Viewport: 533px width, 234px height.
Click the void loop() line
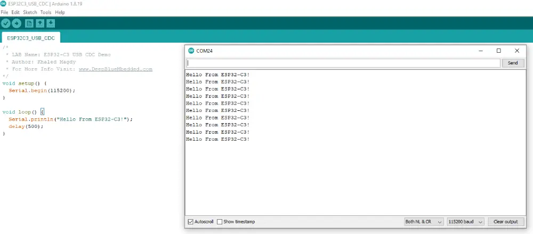tap(23, 112)
